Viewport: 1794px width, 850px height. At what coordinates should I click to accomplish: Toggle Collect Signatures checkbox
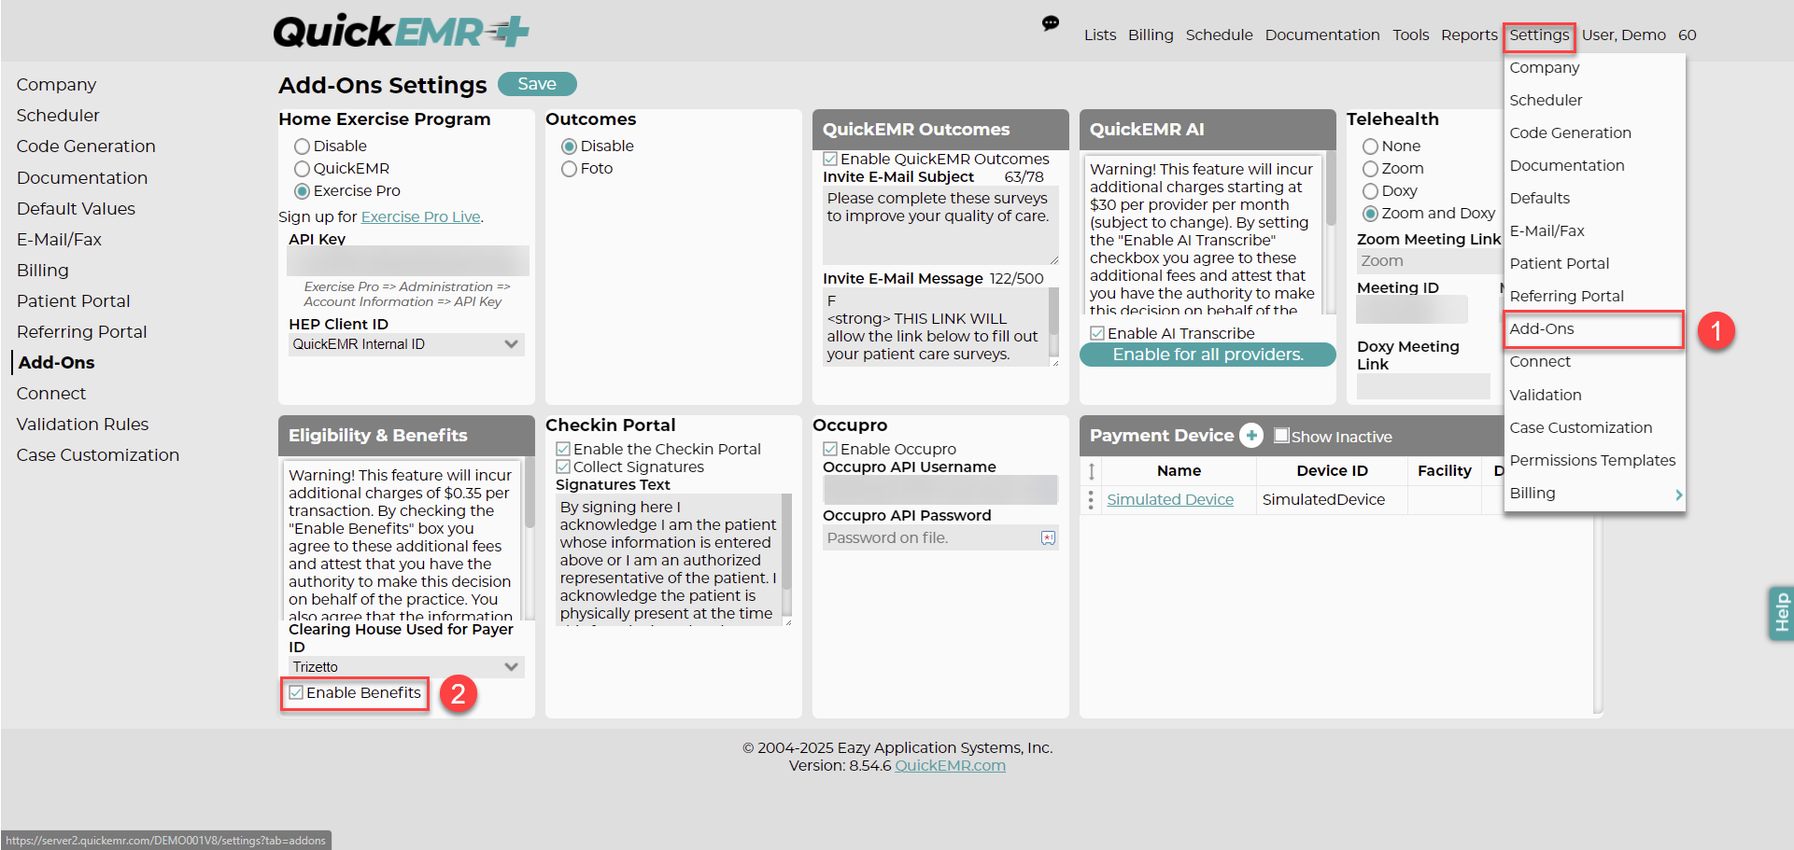[563, 467]
